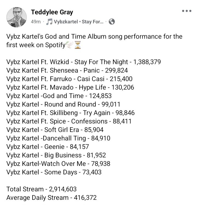Open the three-dot post options menu

tap(187, 11)
